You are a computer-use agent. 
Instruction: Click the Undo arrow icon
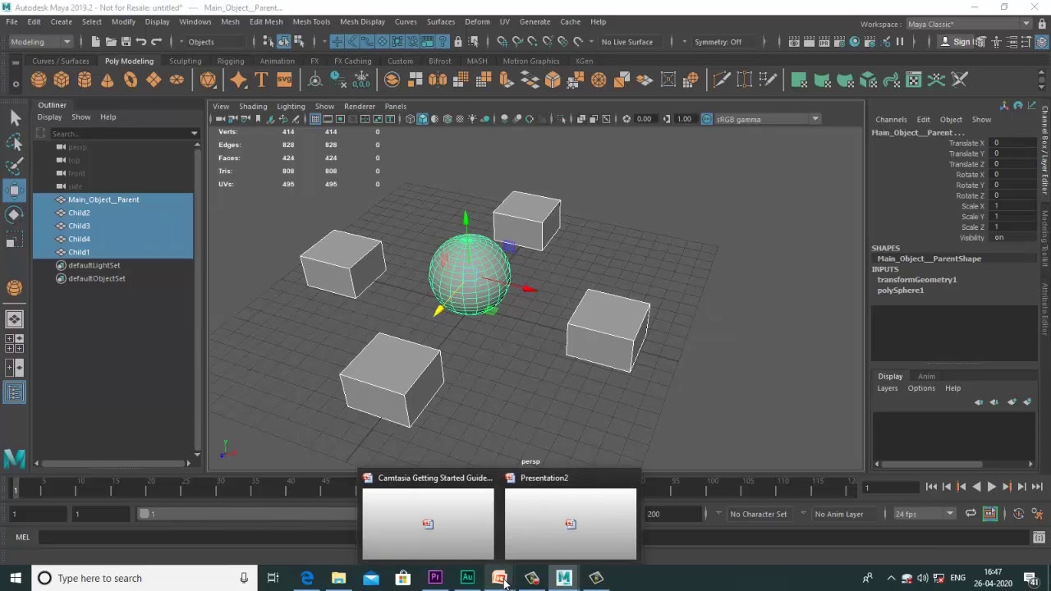coord(141,42)
